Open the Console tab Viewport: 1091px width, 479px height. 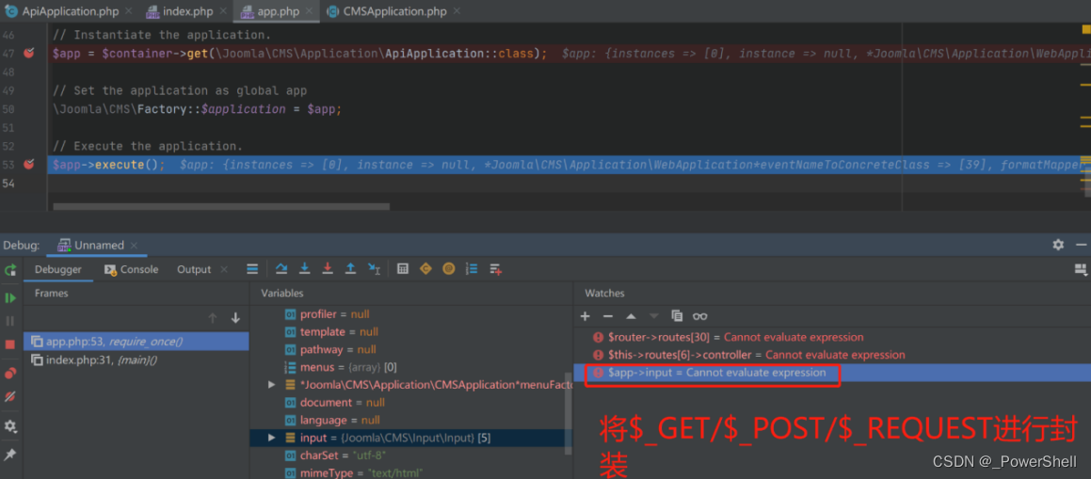(x=132, y=270)
